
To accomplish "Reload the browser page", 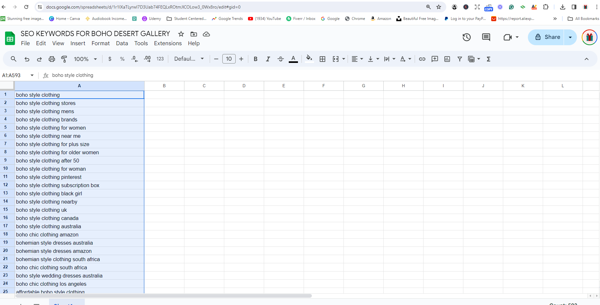I will [26, 7].
